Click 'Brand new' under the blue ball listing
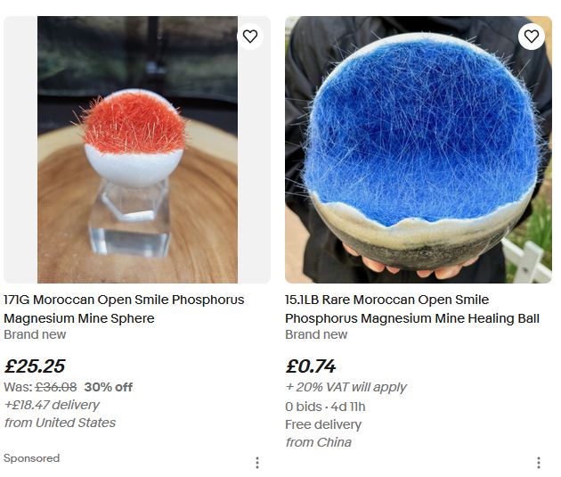The width and height of the screenshot is (561, 477). tap(316, 334)
